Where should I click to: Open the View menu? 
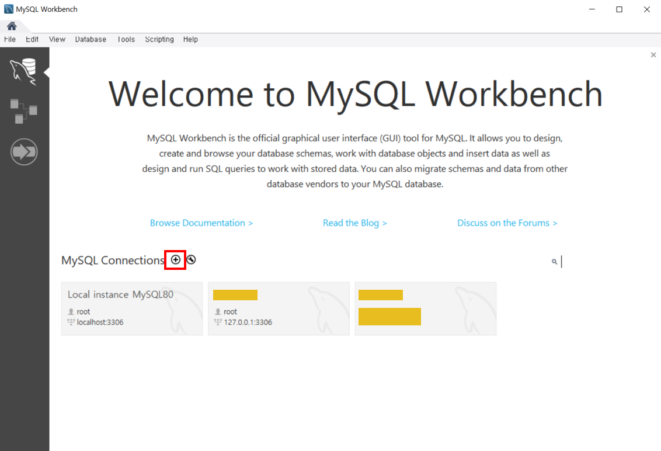tap(57, 39)
